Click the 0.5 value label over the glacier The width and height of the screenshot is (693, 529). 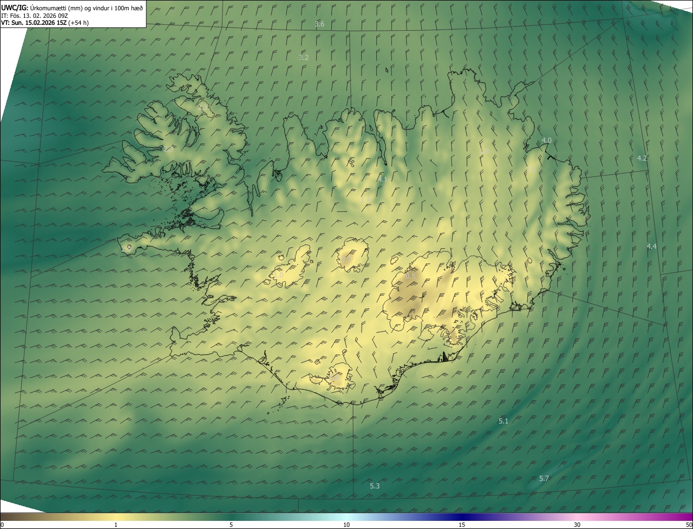(x=410, y=276)
